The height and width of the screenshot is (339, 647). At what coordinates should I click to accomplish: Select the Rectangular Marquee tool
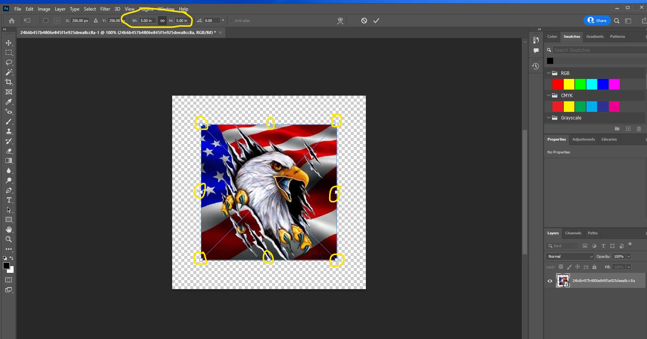point(9,53)
